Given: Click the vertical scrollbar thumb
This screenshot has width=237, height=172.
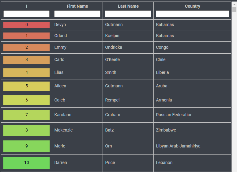Looking at the screenshot, I should (x=234, y=9).
